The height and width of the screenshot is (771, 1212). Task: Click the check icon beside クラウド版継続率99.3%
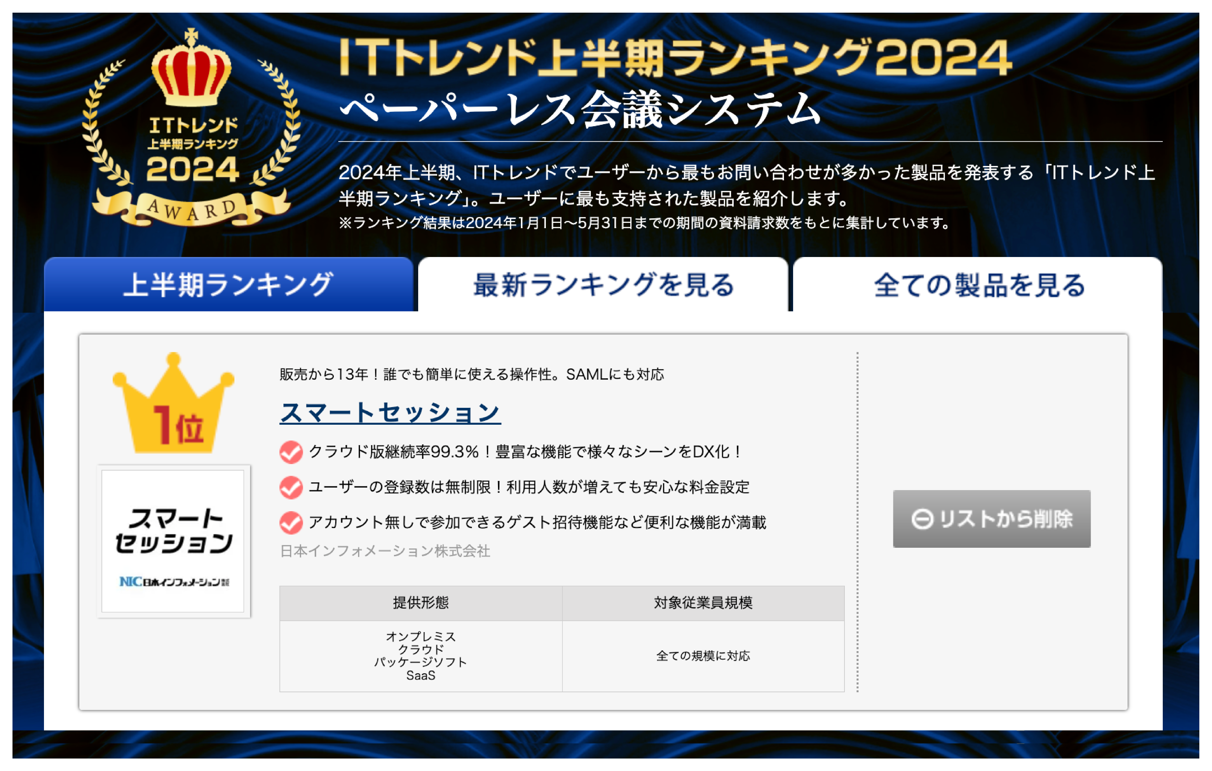coord(291,452)
